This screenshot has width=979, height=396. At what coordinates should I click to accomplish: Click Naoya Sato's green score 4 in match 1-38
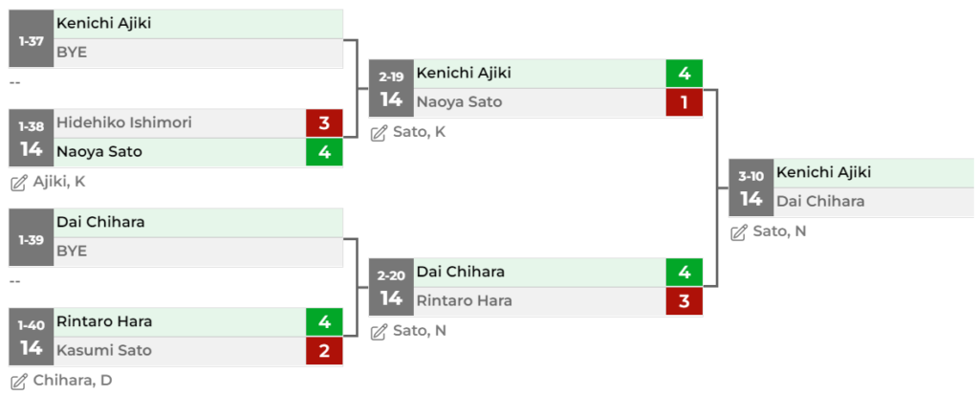click(x=324, y=152)
